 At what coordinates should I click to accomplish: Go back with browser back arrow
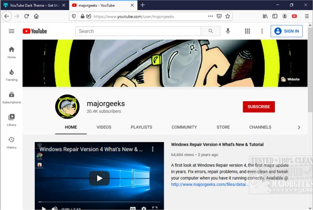coord(7,16)
